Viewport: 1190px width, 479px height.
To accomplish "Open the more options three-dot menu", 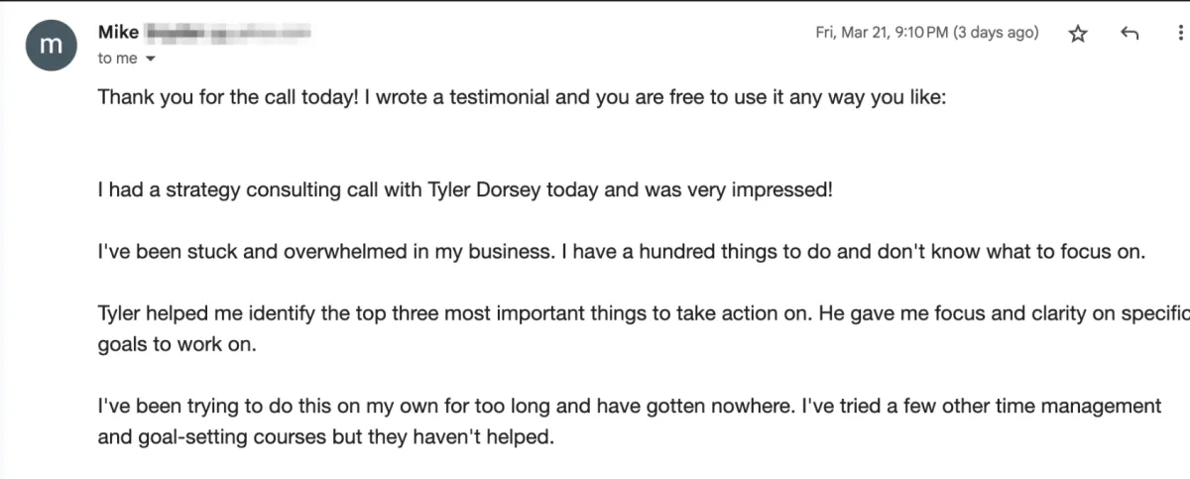I will pos(1180,34).
